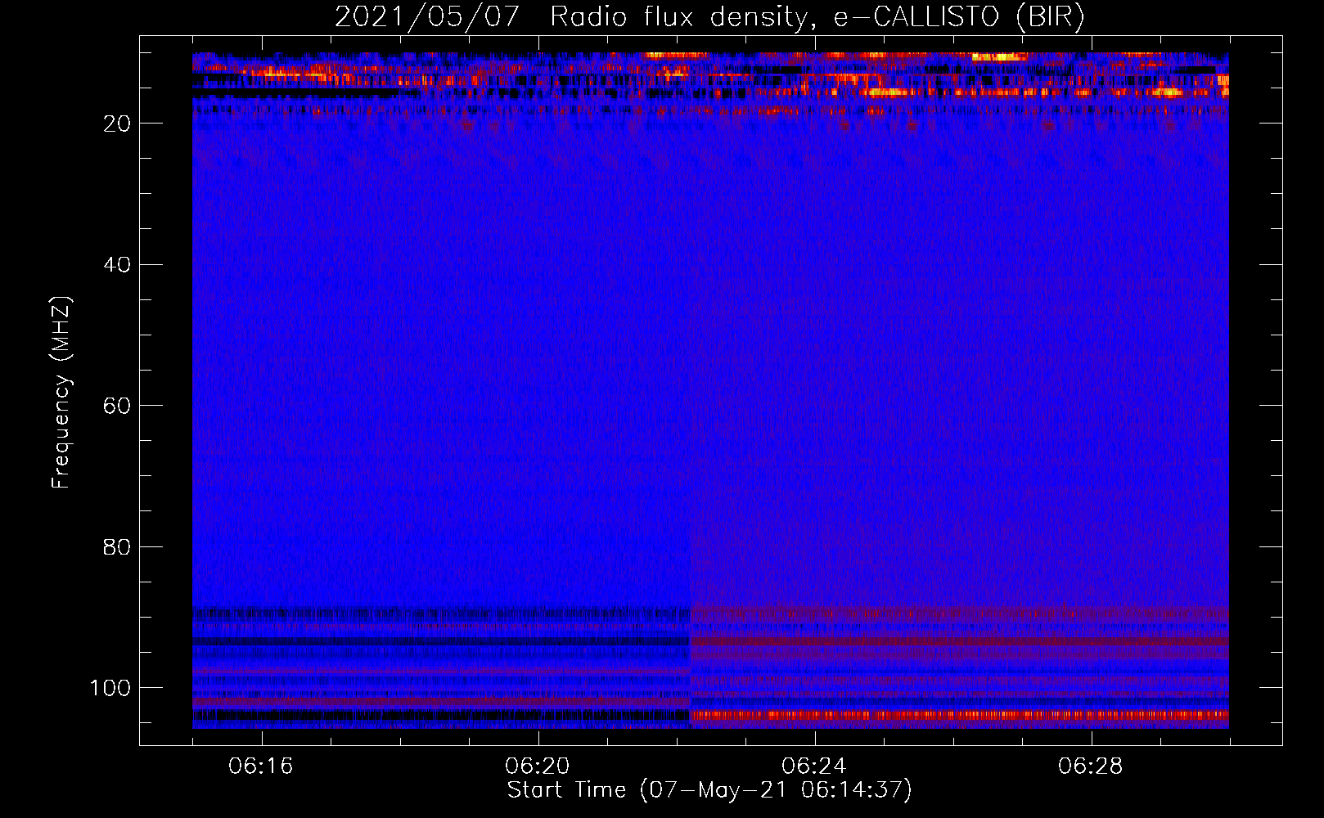Viewport: 1324px width, 818px height.
Task: Click the 20 MHz frequency tick label
Action: pyautogui.click(x=118, y=124)
